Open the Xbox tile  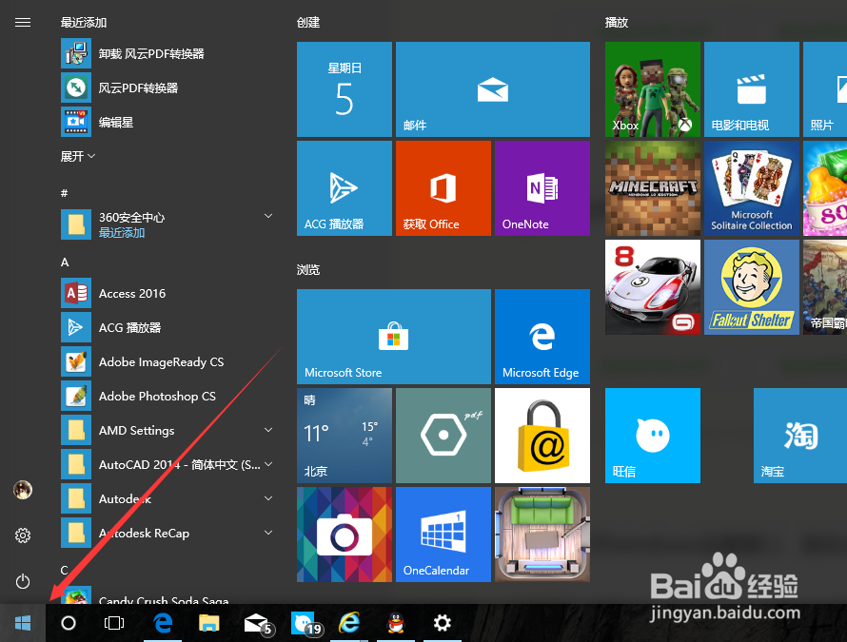coord(653,89)
